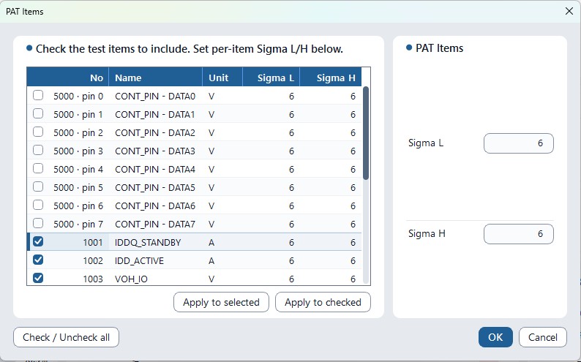
Task: Sort by the Sigma L column header
Action: pos(271,78)
